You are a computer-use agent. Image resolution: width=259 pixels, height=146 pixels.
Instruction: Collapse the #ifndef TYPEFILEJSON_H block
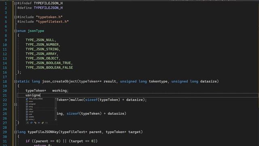(15, 3)
